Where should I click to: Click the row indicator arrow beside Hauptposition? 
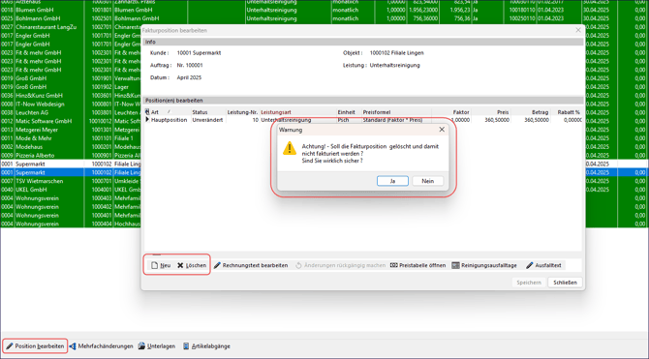tap(147, 120)
